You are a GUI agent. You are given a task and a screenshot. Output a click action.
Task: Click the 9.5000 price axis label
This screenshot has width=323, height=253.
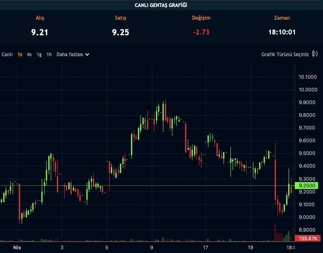[307, 153]
